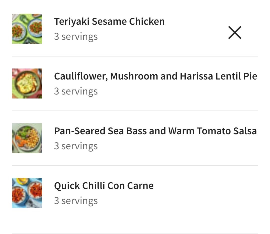
Task: Click the Cauliflower, Mushroom and Harissa Lentil Pie title
Action: [x=155, y=76]
